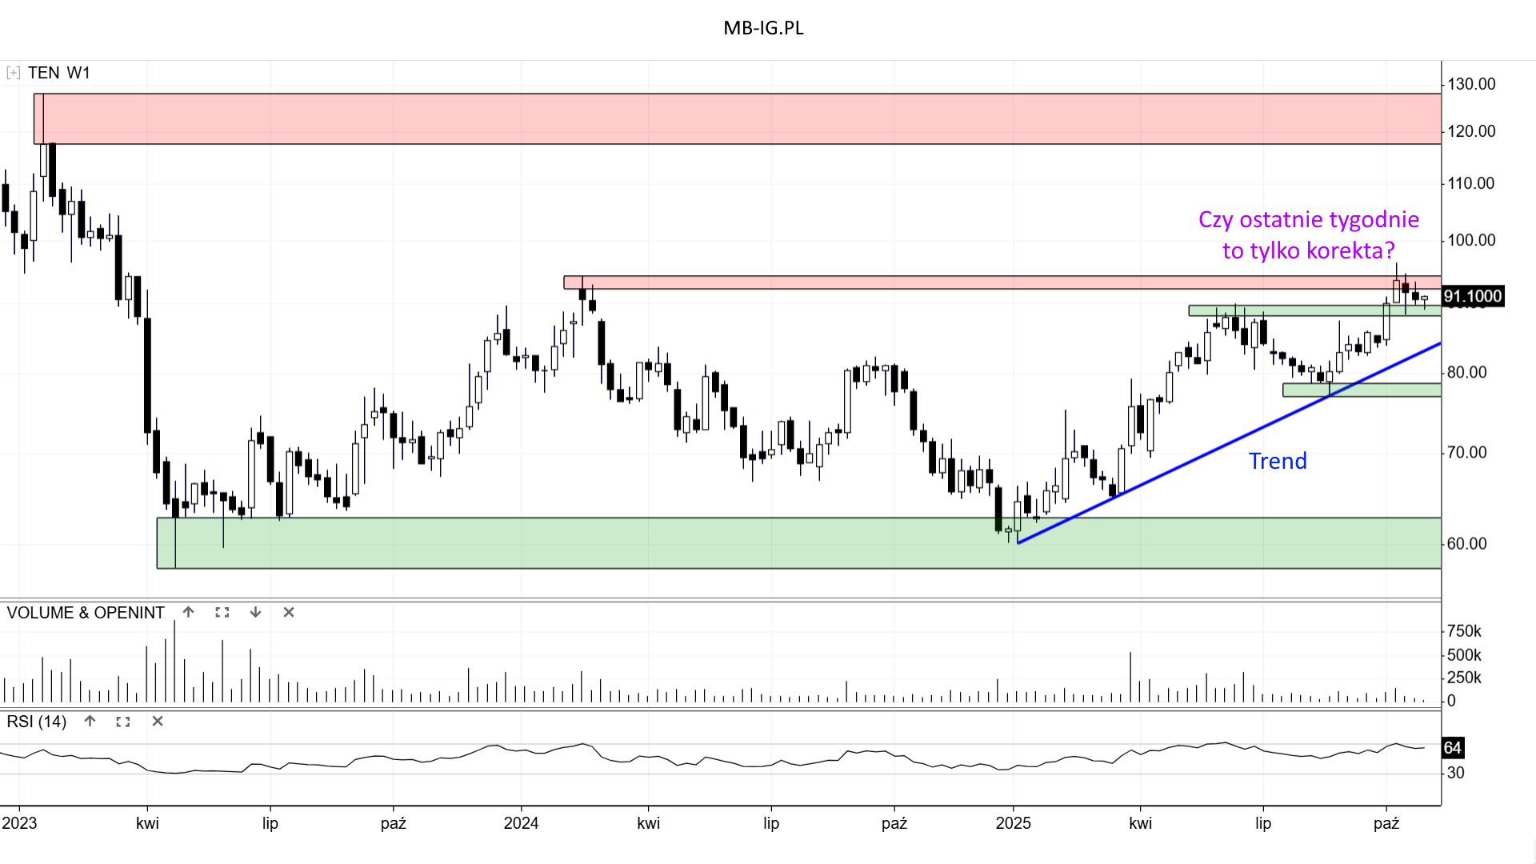Move the RSI (14) panel up
The width and height of the screenshot is (1536, 864).
[x=90, y=721]
